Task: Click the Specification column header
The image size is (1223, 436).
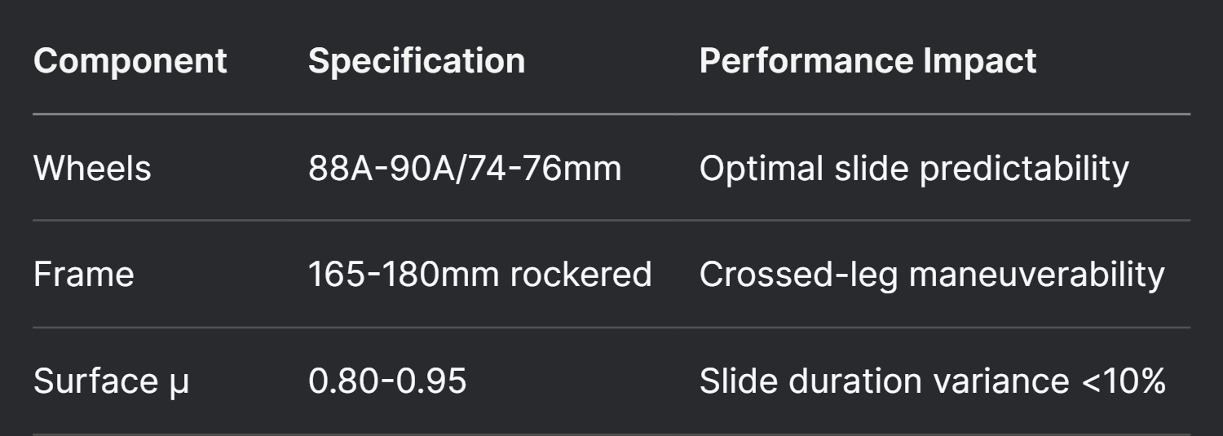Action: tap(417, 62)
